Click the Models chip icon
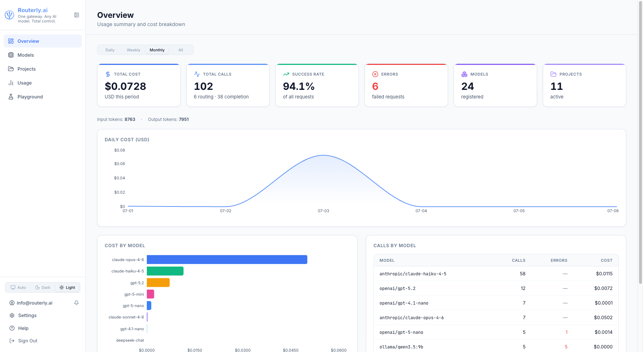Viewport: 643px width, 352px height. point(11,55)
